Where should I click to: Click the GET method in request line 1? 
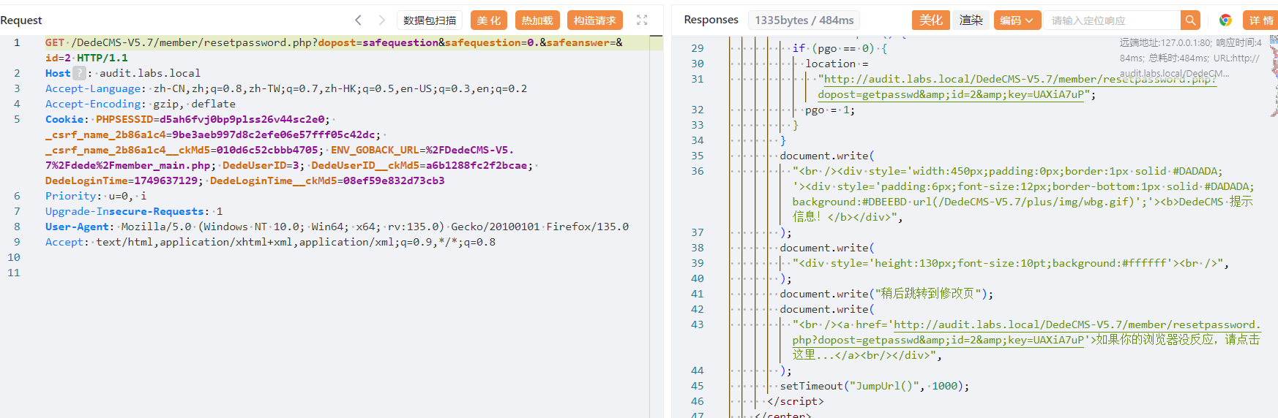55,42
